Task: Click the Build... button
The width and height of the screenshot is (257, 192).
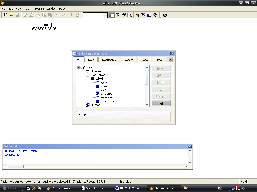Action: [x=161, y=103]
